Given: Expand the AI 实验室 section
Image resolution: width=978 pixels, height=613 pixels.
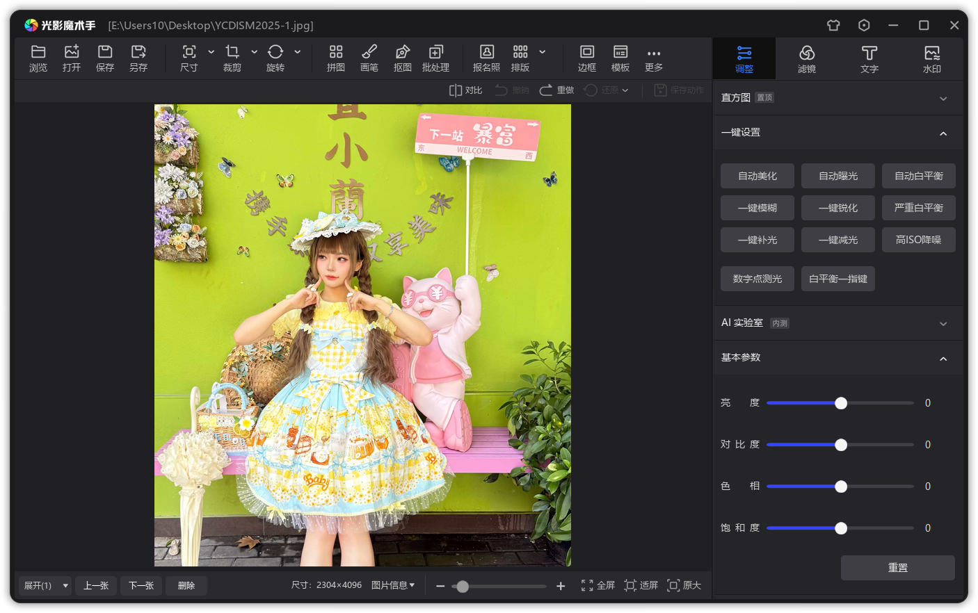Looking at the screenshot, I should point(943,323).
